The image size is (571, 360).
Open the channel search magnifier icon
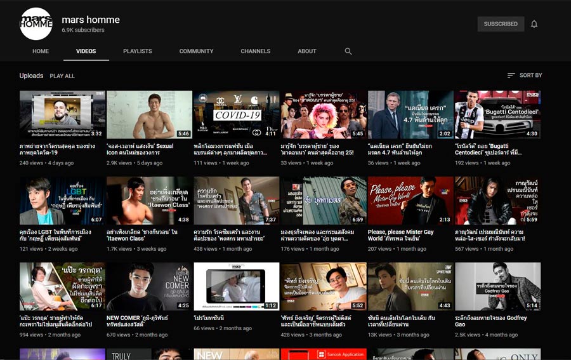(348, 51)
